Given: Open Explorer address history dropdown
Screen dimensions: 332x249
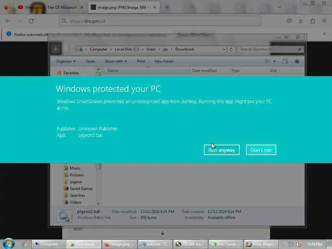Looking at the screenshot, I should click(224, 50).
